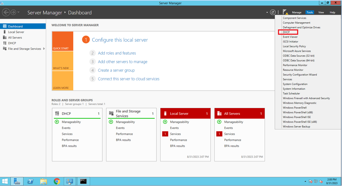
Task: Open the navigation history dropdown arrow
Action: (x=18, y=13)
